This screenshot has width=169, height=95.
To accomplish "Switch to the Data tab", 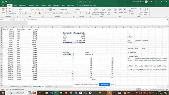I will click(38, 5).
